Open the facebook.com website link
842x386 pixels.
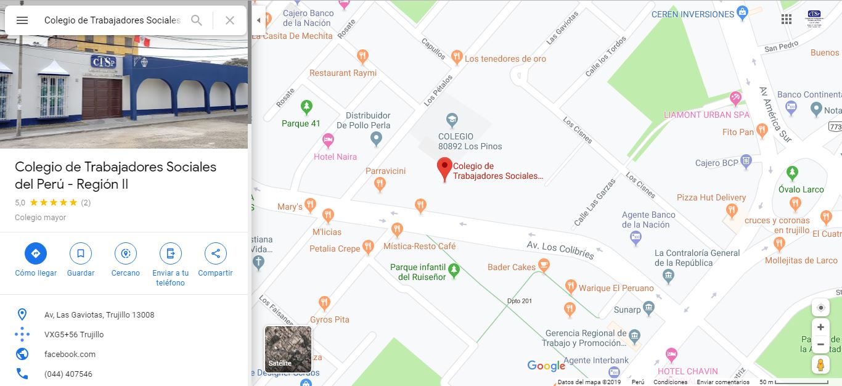70,354
